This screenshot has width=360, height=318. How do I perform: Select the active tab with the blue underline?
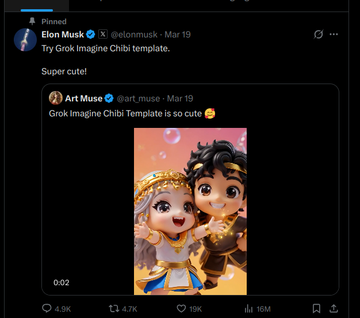(37, 5)
